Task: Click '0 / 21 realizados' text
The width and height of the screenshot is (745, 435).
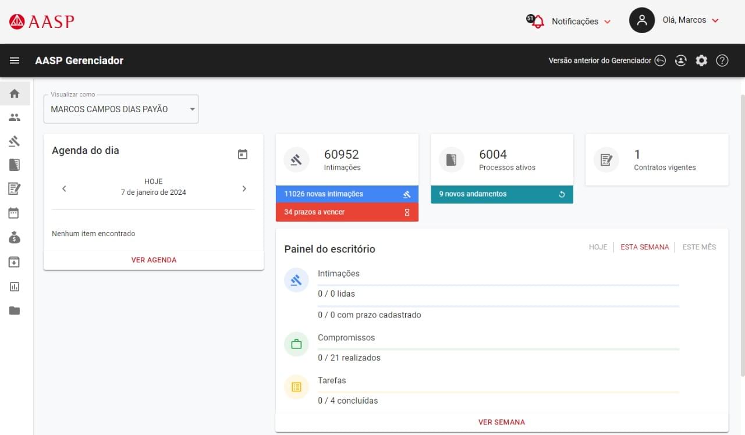Action: (349, 358)
